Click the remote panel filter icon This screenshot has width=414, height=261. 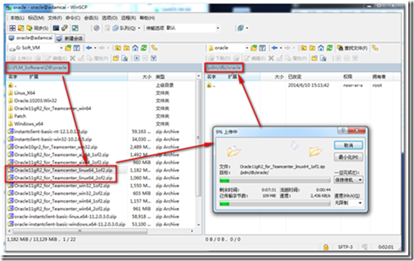[x=262, y=48]
